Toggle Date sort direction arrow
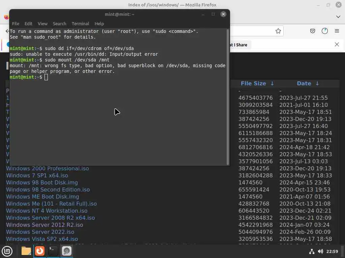345x258 pixels. click(317, 83)
